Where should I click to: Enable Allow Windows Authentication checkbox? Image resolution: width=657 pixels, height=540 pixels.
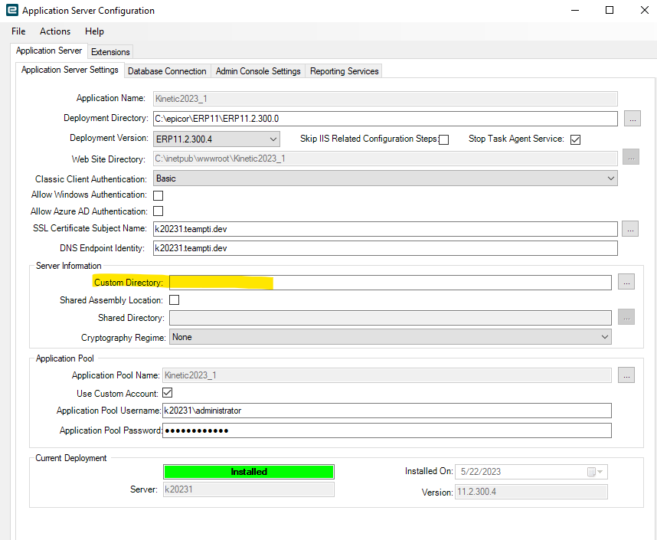[x=159, y=195]
